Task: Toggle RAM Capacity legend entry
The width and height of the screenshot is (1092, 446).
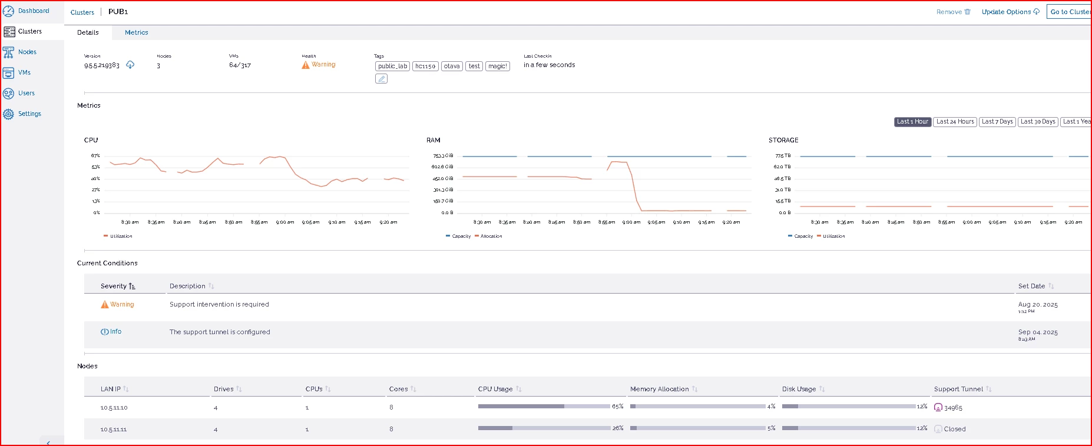Action: click(x=458, y=236)
